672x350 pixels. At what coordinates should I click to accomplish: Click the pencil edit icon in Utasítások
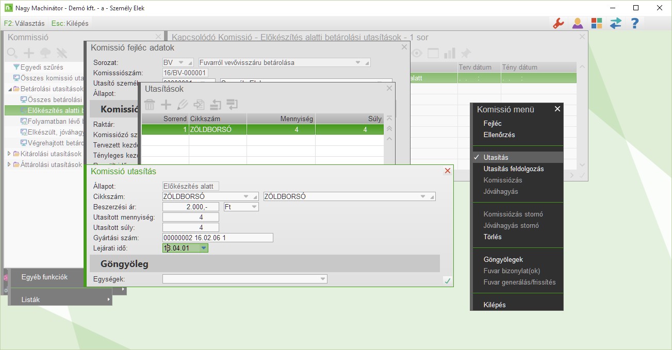tap(183, 105)
